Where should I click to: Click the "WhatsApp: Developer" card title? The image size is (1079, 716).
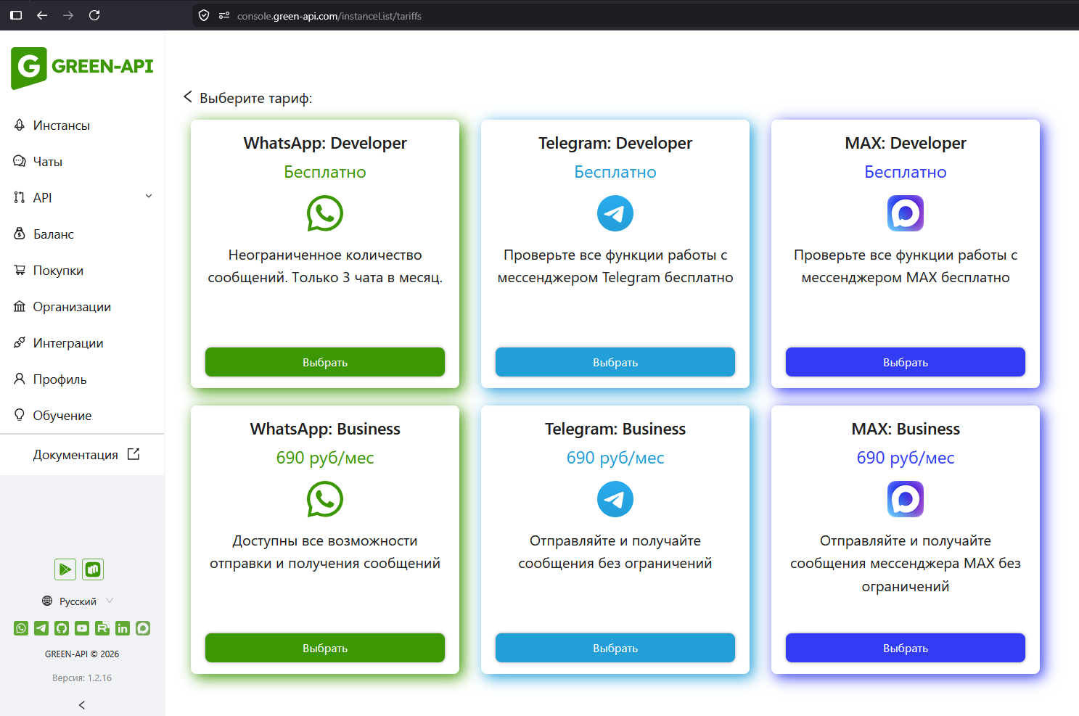tap(325, 143)
